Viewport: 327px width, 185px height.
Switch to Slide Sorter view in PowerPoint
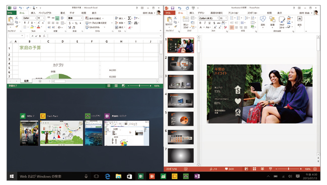(x=255, y=169)
